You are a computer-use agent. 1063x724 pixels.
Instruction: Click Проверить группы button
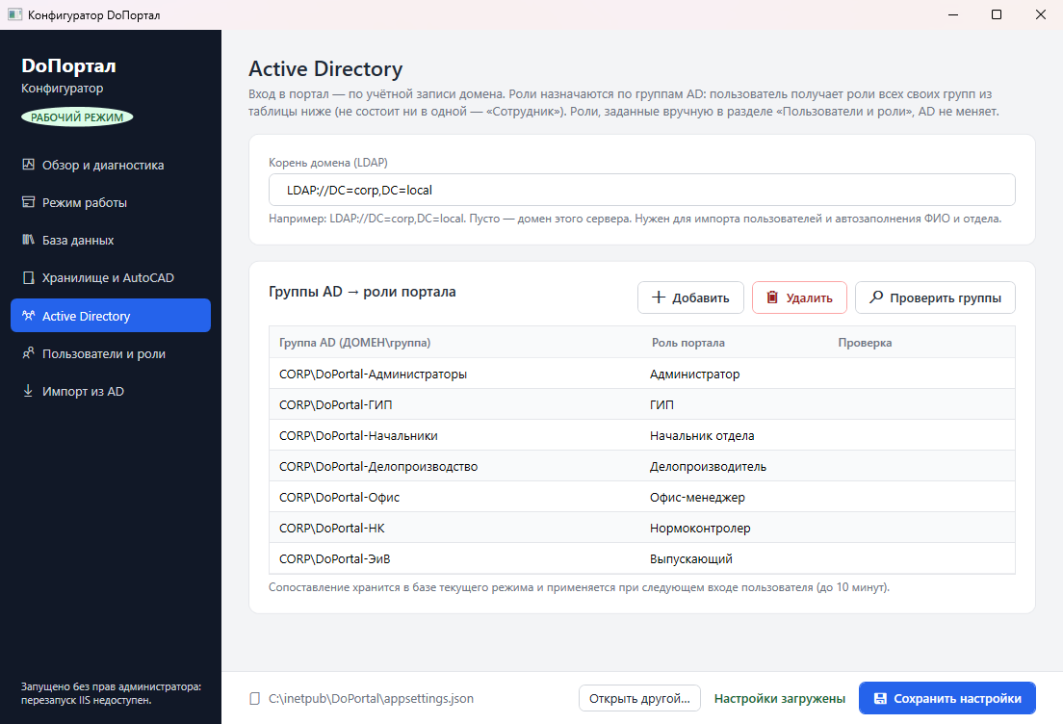point(935,297)
